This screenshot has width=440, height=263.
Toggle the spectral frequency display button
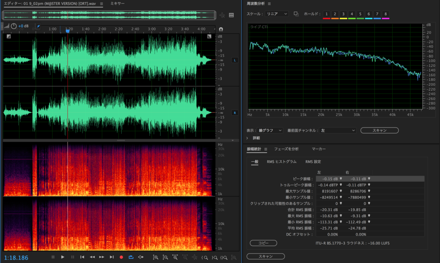232,15
